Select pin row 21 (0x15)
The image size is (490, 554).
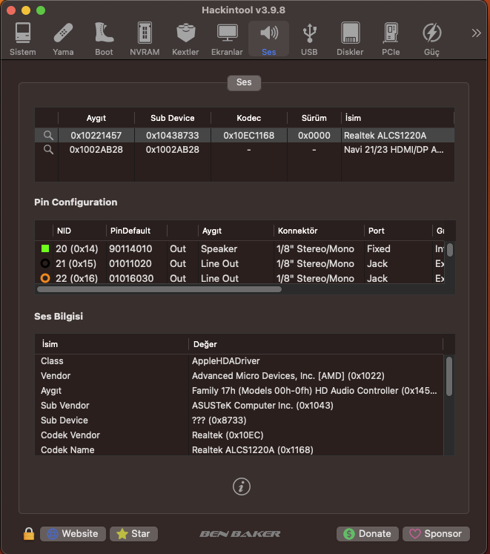(x=239, y=263)
